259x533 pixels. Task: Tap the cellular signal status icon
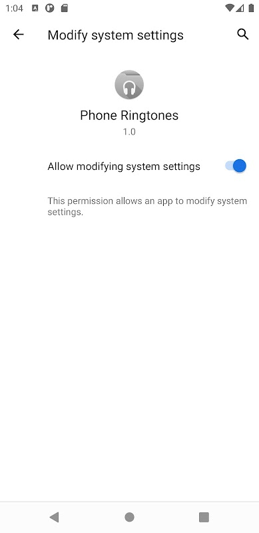pos(240,8)
